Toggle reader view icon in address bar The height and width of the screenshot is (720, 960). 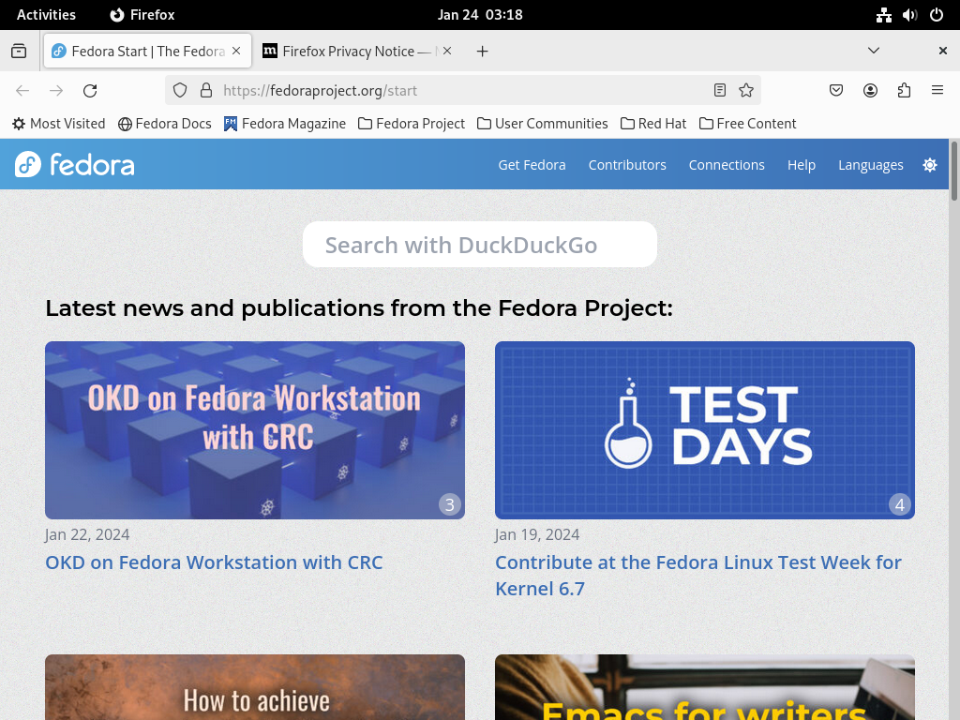(x=720, y=91)
